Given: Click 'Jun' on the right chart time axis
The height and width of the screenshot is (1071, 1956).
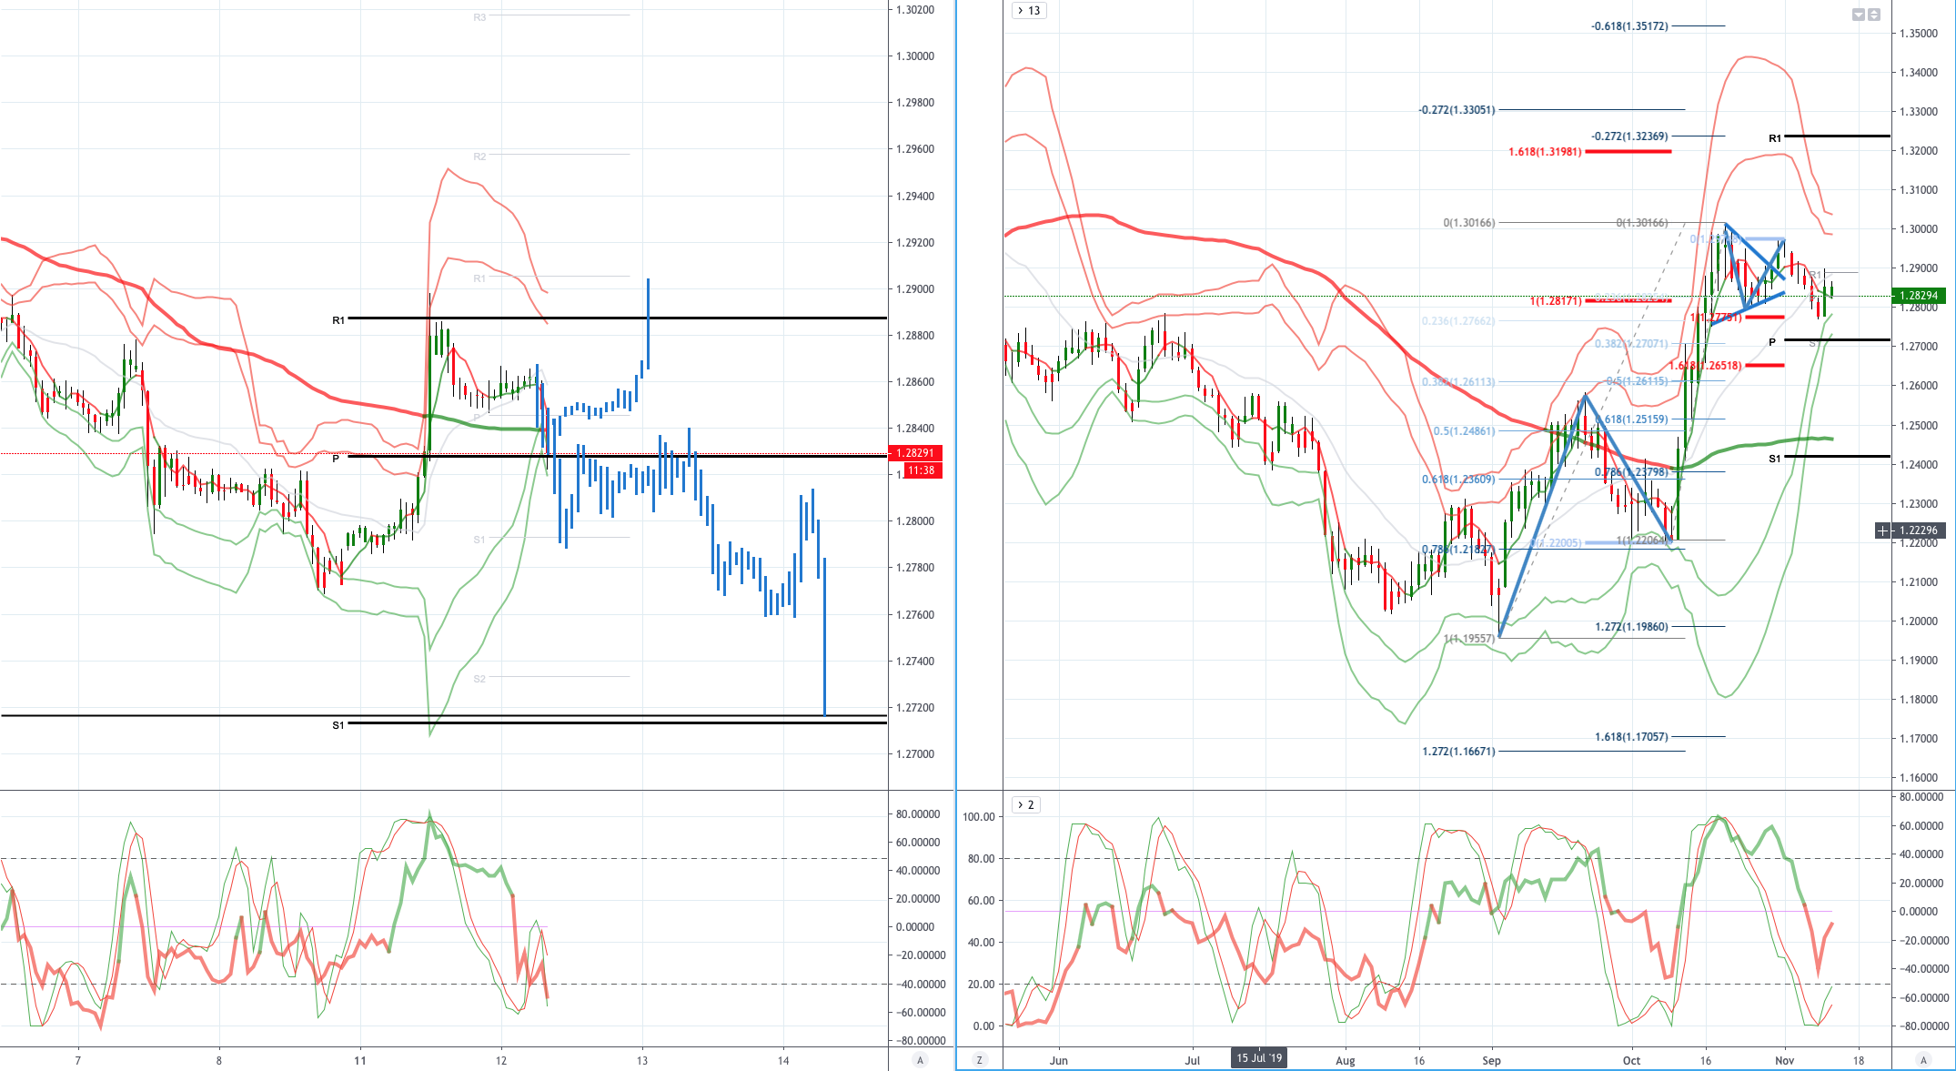Looking at the screenshot, I should [x=1058, y=1060].
